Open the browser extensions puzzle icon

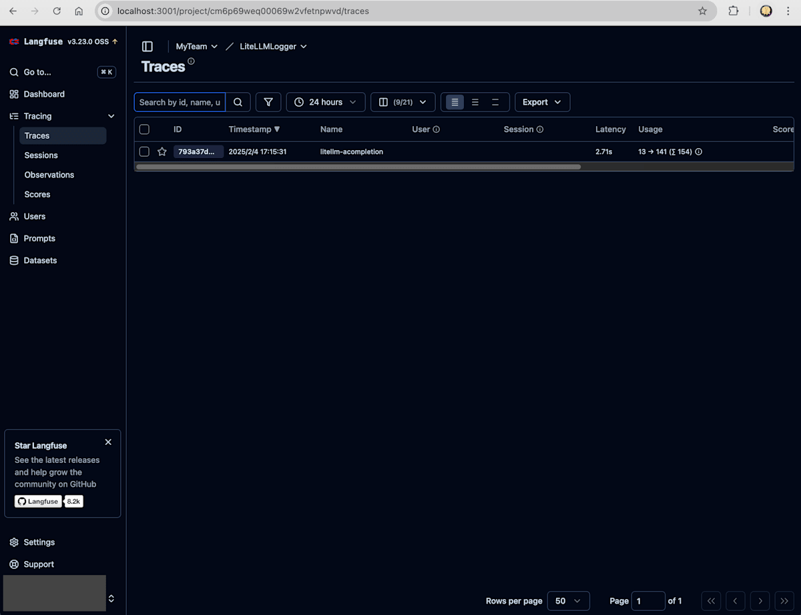734,11
